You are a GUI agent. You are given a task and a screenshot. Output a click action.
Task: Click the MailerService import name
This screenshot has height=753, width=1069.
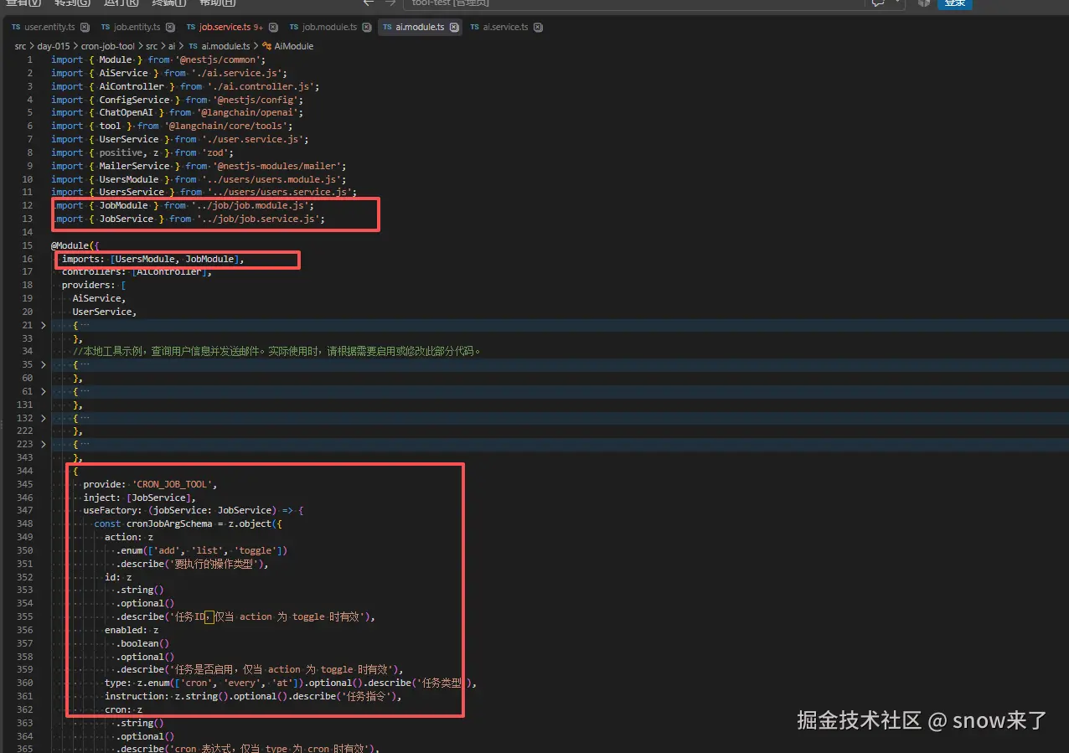(x=133, y=166)
